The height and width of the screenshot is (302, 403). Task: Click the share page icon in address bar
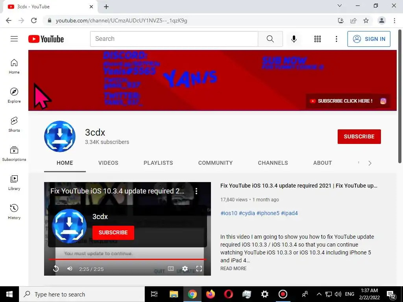coord(353,20)
